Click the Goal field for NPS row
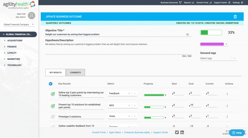This screenshot has height=138, width=248. (195, 105)
